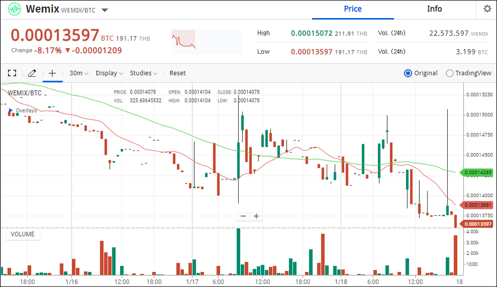Click the Wemix logo icon
The height and width of the screenshot is (287, 497).
coord(14,9)
